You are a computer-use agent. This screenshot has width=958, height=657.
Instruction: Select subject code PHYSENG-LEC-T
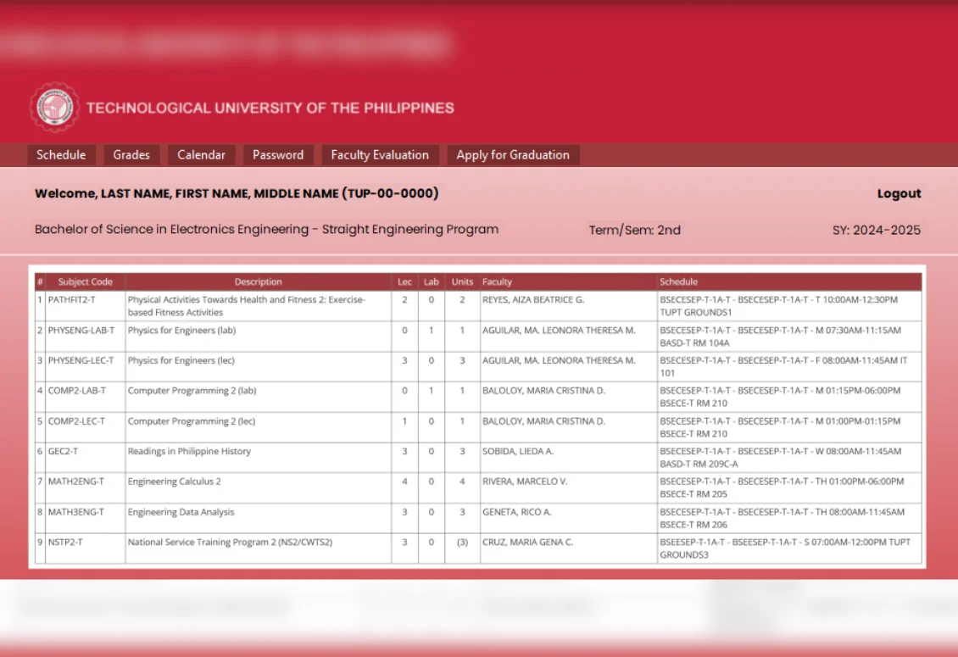pyautogui.click(x=81, y=360)
